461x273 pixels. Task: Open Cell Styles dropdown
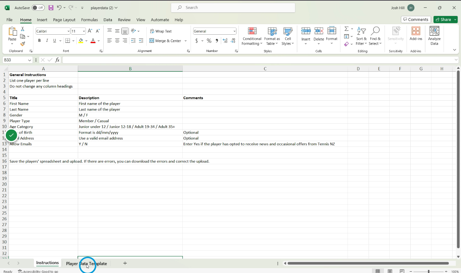[x=288, y=36]
